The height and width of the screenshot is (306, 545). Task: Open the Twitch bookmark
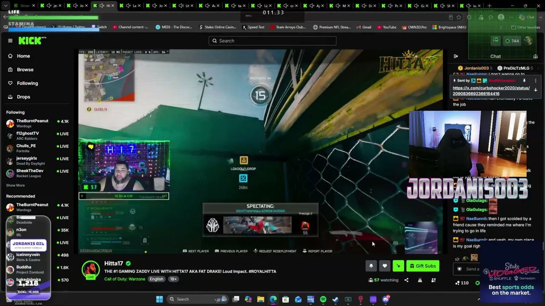click(x=99, y=27)
